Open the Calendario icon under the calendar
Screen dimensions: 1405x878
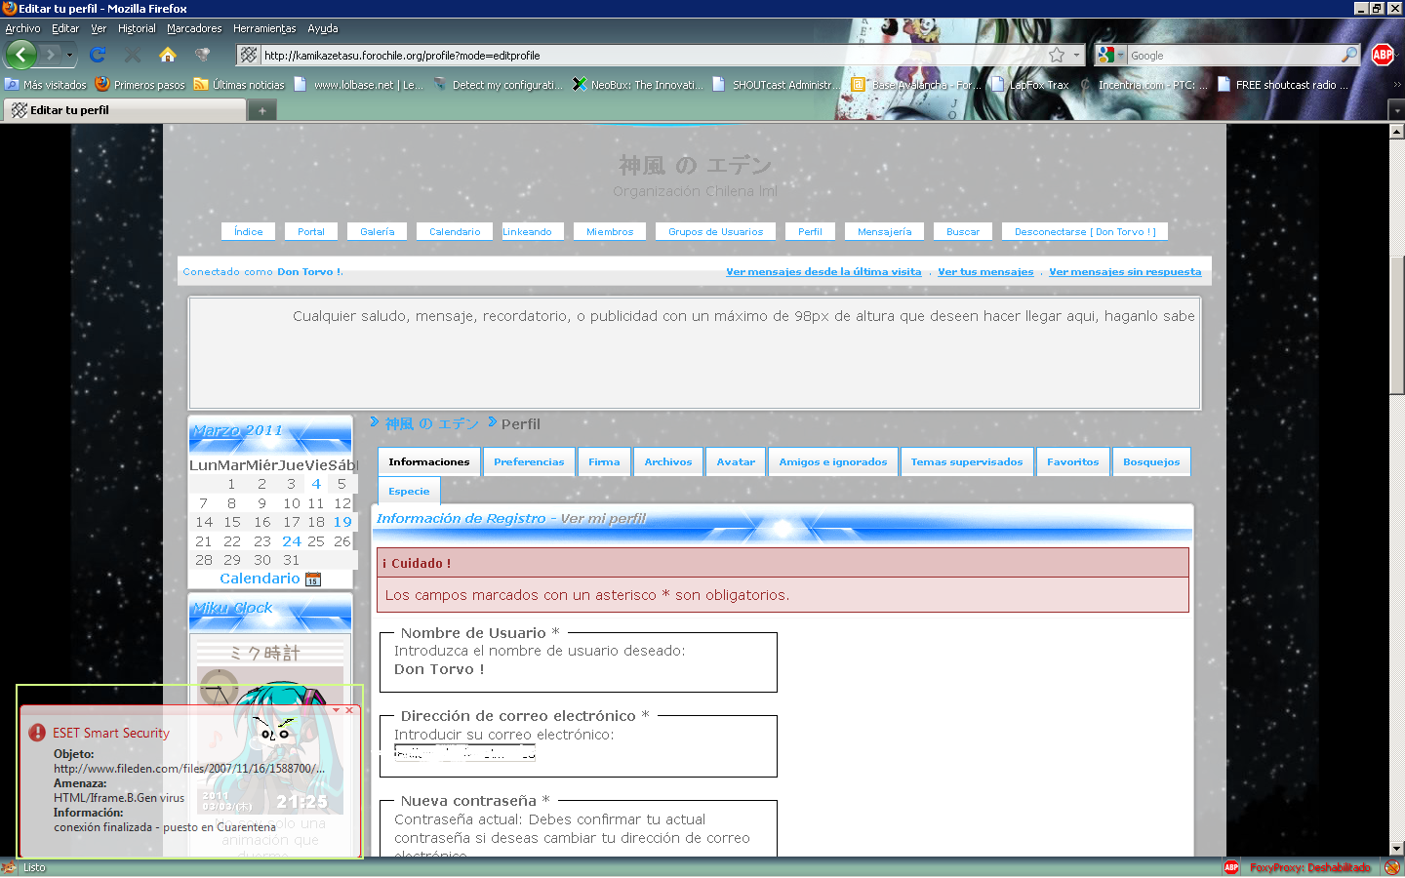click(x=313, y=579)
